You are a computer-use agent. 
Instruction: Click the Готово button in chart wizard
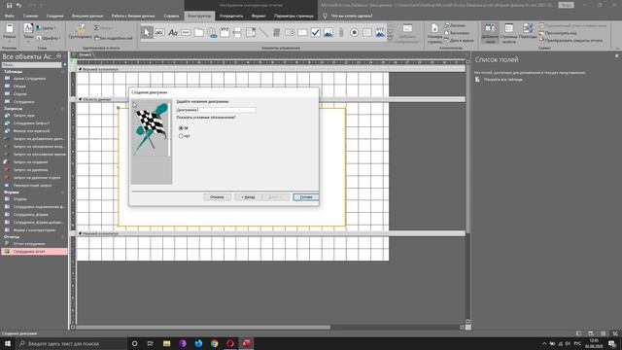(x=306, y=196)
